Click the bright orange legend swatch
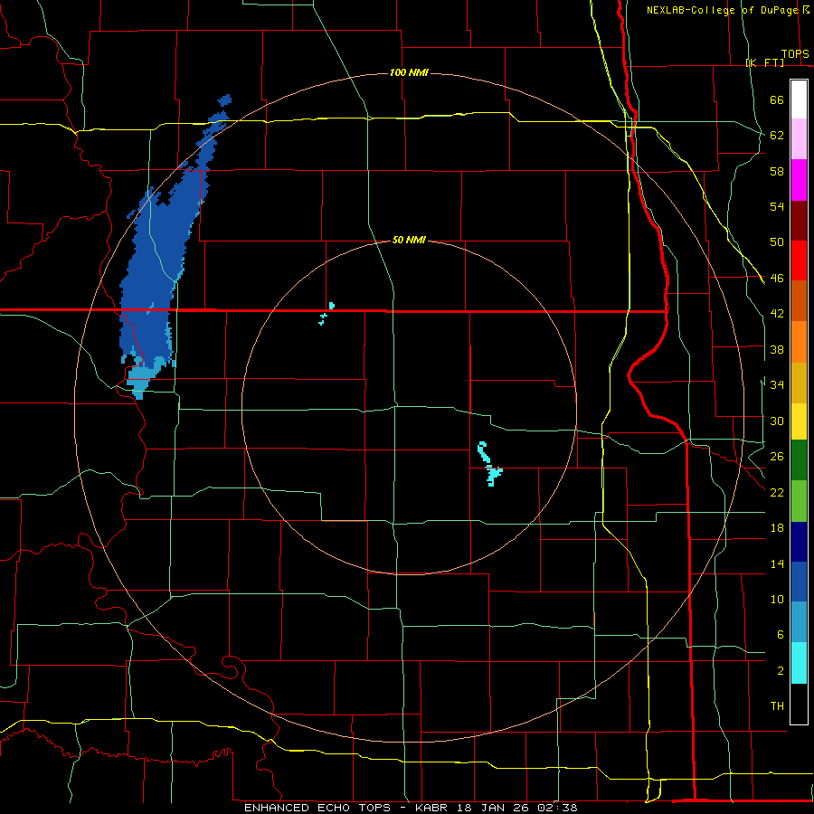The height and width of the screenshot is (814, 814). pos(799,342)
